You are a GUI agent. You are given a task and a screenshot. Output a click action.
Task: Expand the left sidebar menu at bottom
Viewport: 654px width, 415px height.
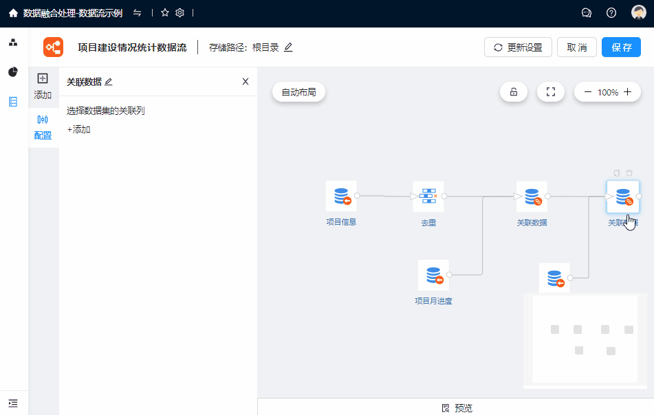(13, 403)
